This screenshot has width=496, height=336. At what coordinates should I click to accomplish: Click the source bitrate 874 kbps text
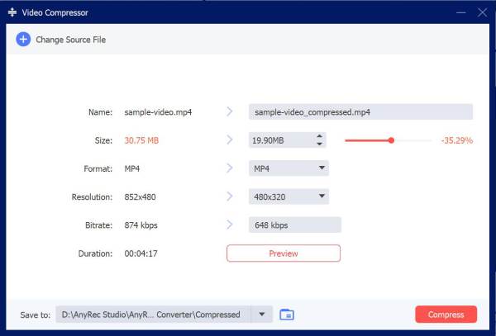click(141, 225)
